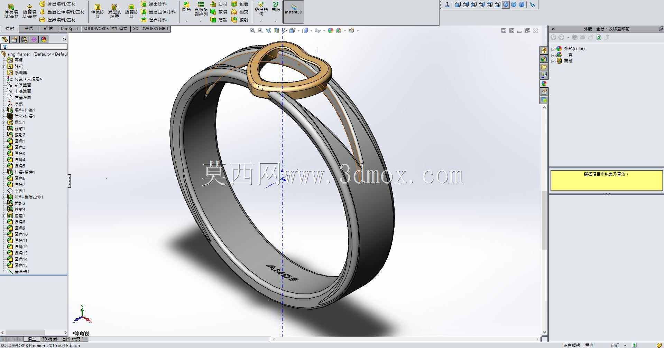
Task: Click the refresh icon in appearances pane
Action: point(599,37)
